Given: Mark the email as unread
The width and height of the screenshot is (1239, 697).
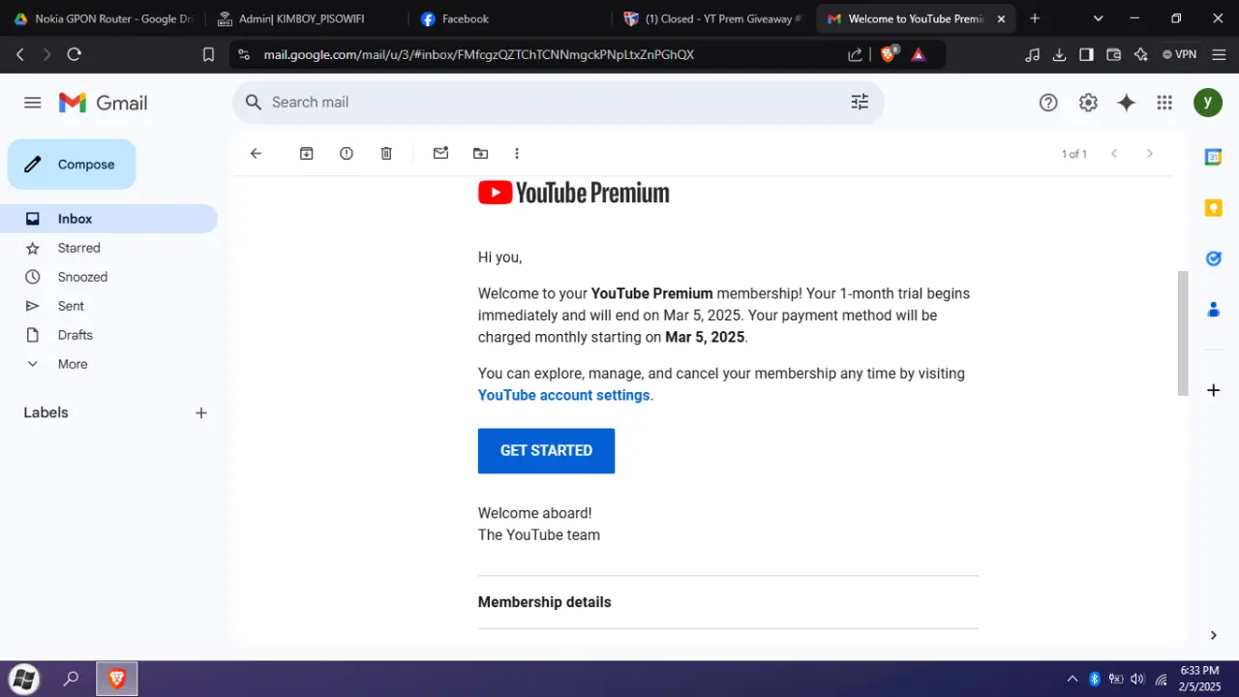Looking at the screenshot, I should pos(440,153).
